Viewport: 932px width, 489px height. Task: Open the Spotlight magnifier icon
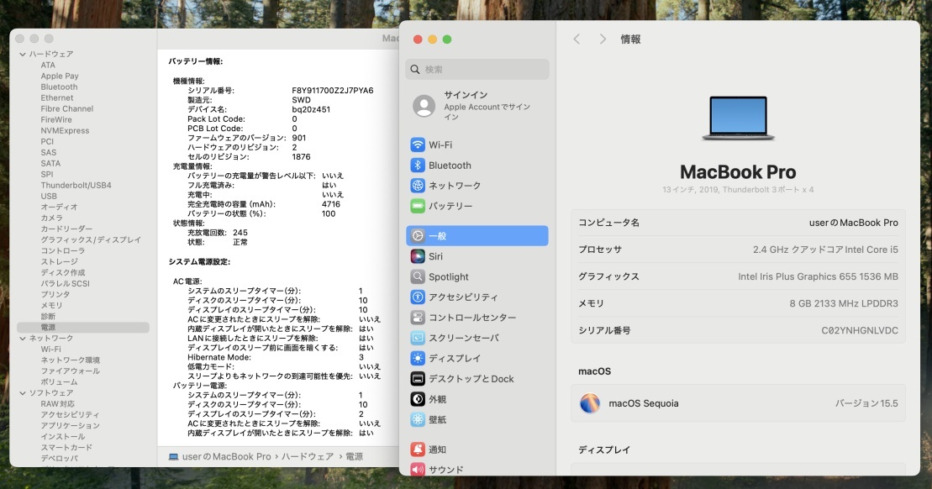(x=418, y=277)
